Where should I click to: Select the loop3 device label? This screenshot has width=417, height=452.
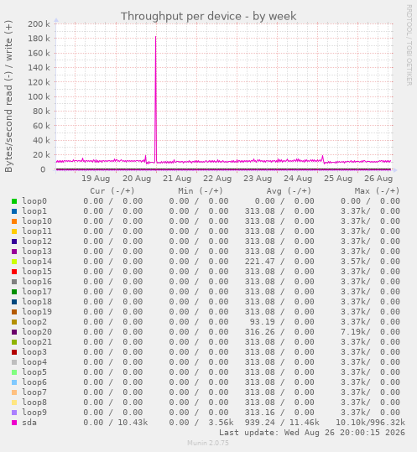pyautogui.click(x=34, y=352)
